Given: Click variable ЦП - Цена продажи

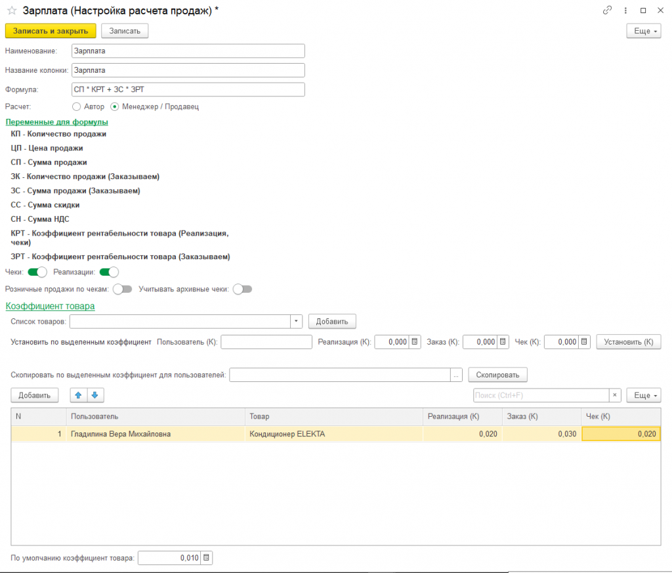Looking at the screenshot, I should click(x=47, y=148).
